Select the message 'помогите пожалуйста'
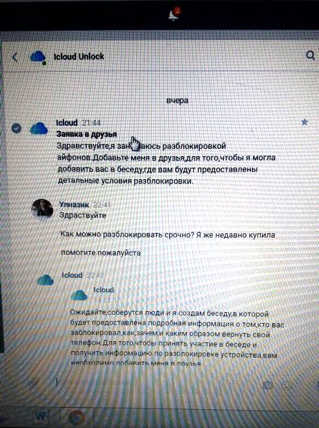The height and width of the screenshot is (428, 319). pos(100,253)
